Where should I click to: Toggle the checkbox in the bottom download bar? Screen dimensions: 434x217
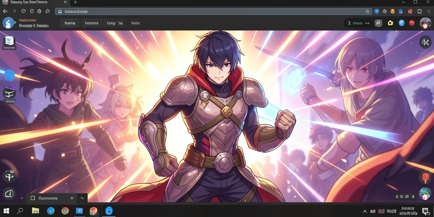point(33,198)
